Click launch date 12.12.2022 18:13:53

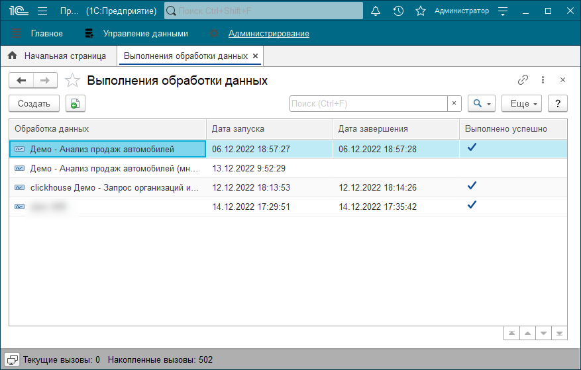tap(251, 188)
